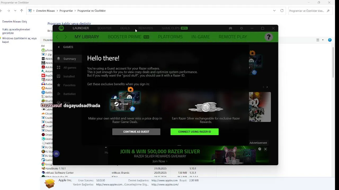
Task: Click Denetim Masası breadcrumb
Action: coord(45,11)
